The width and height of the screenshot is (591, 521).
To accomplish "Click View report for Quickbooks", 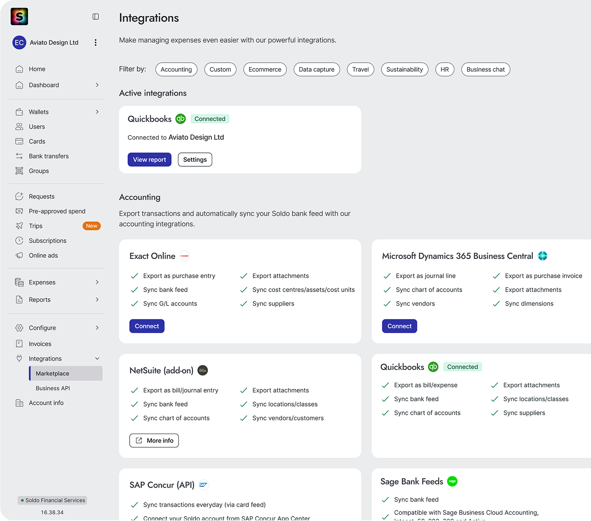I will click(x=149, y=159).
